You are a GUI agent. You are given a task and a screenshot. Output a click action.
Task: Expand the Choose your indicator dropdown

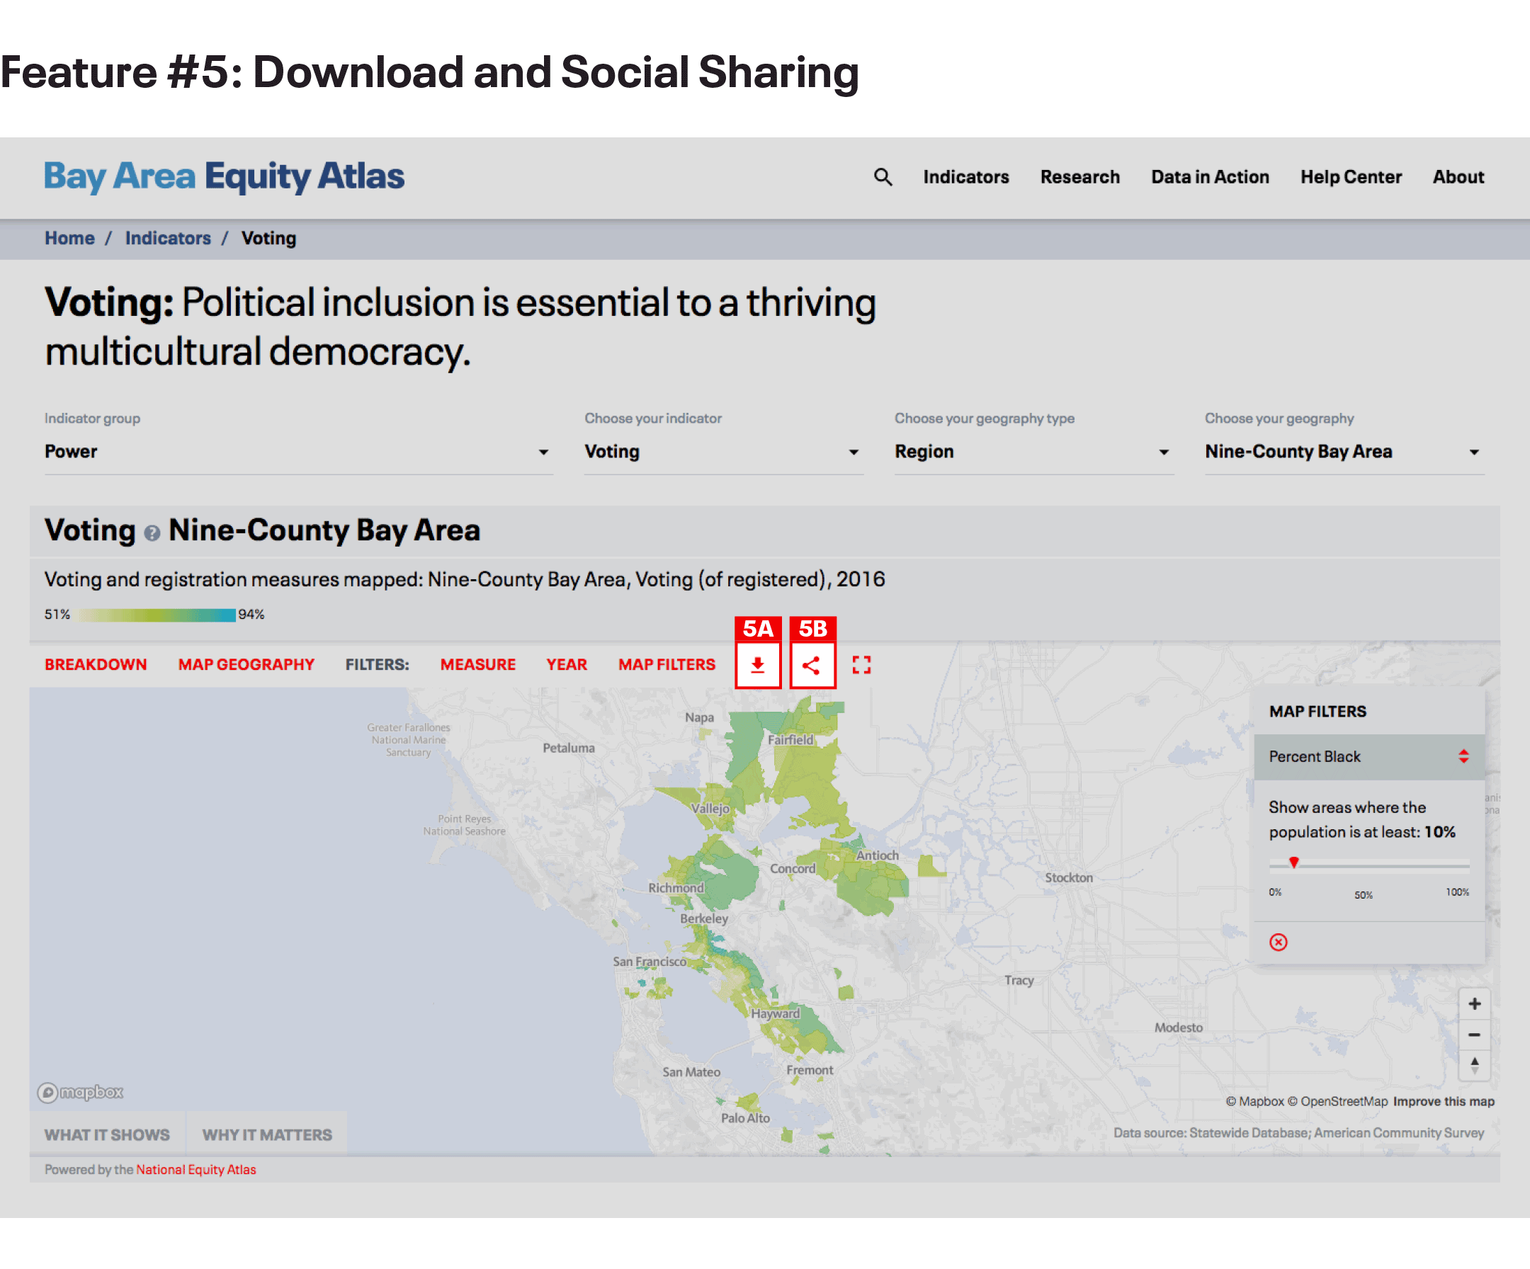722,452
